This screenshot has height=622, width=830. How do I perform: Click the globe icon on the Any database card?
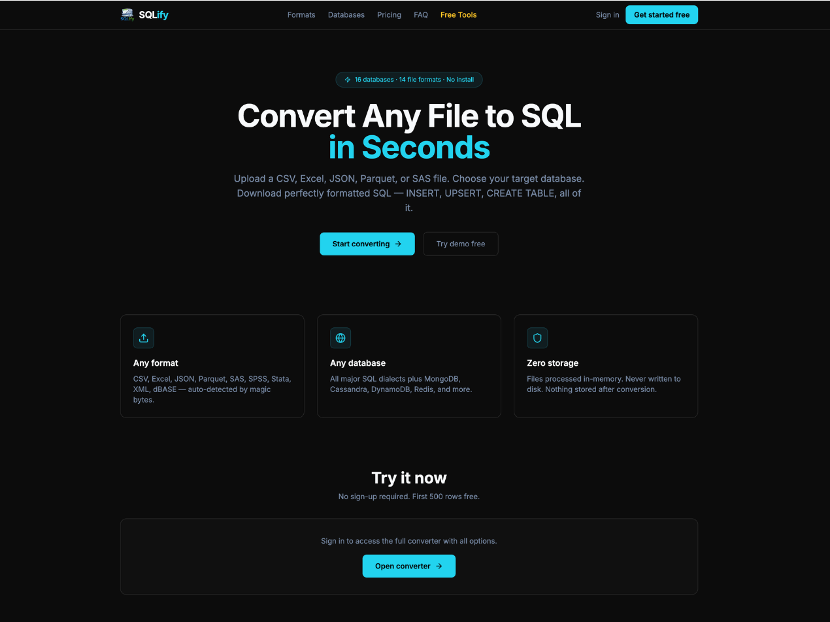click(x=340, y=338)
